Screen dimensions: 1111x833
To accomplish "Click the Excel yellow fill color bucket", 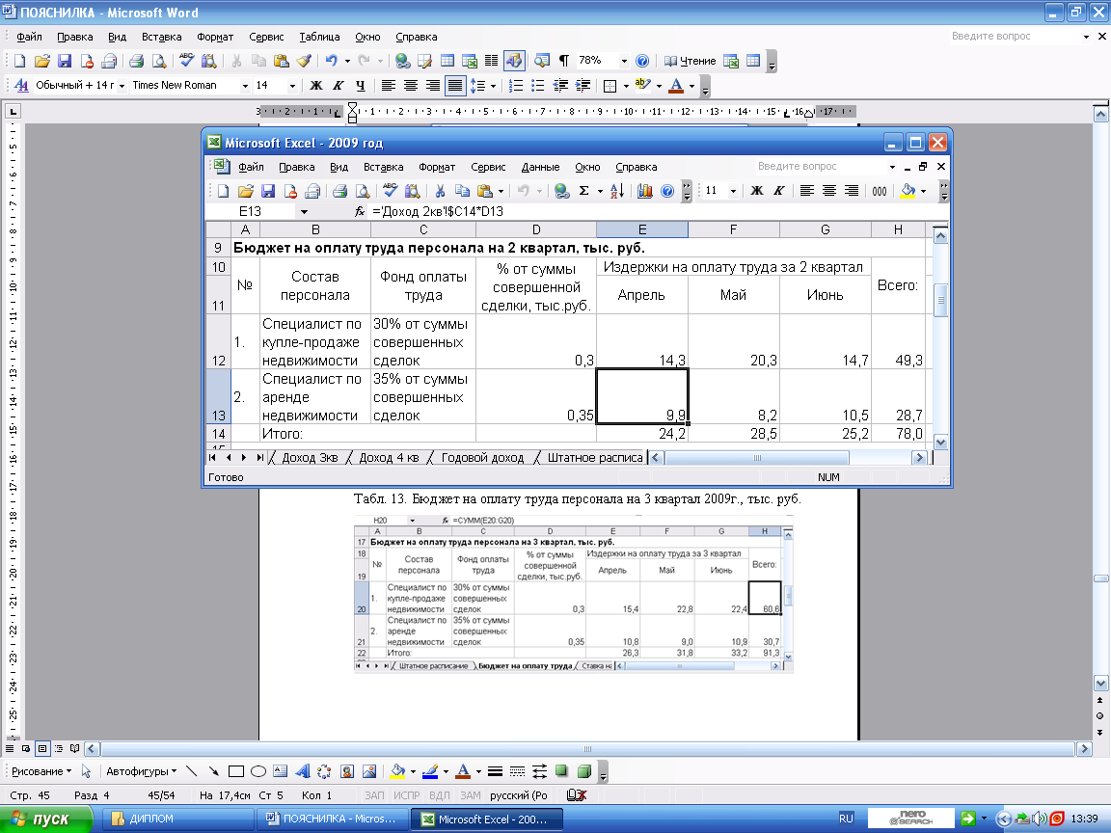I will tap(908, 191).
